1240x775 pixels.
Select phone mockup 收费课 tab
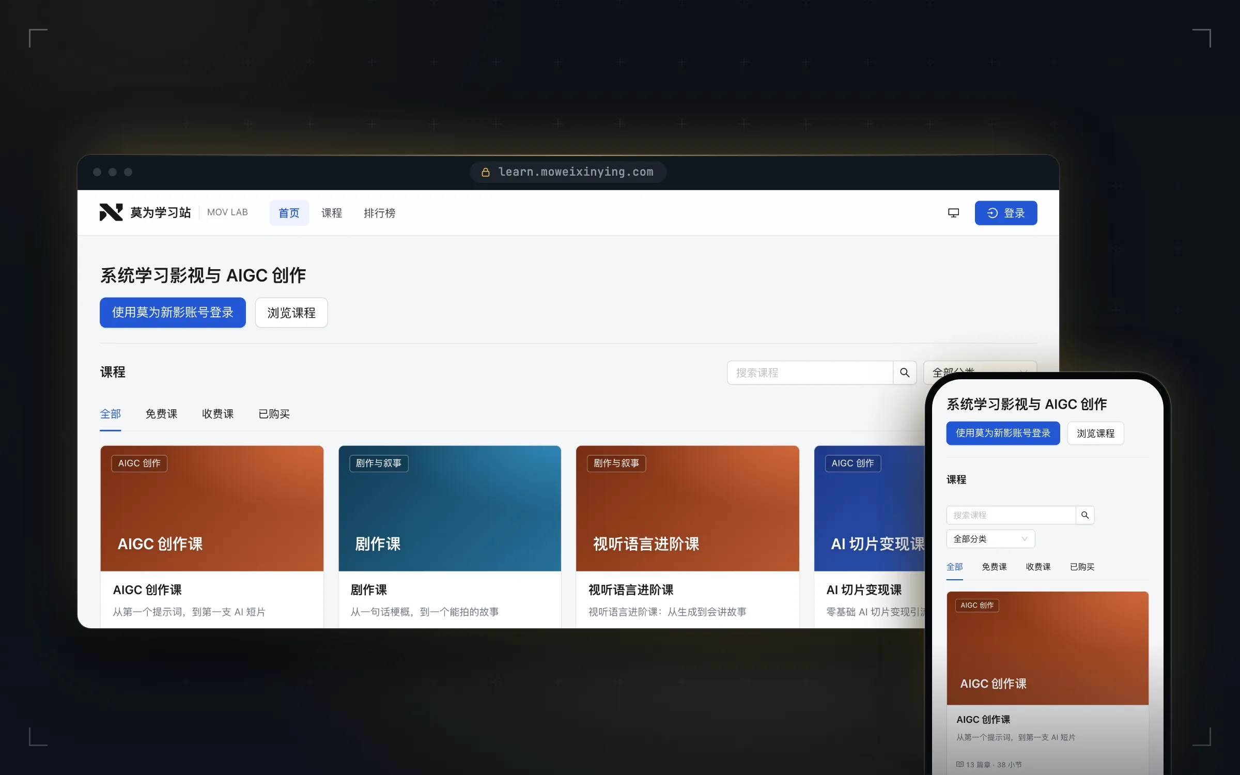1038,567
